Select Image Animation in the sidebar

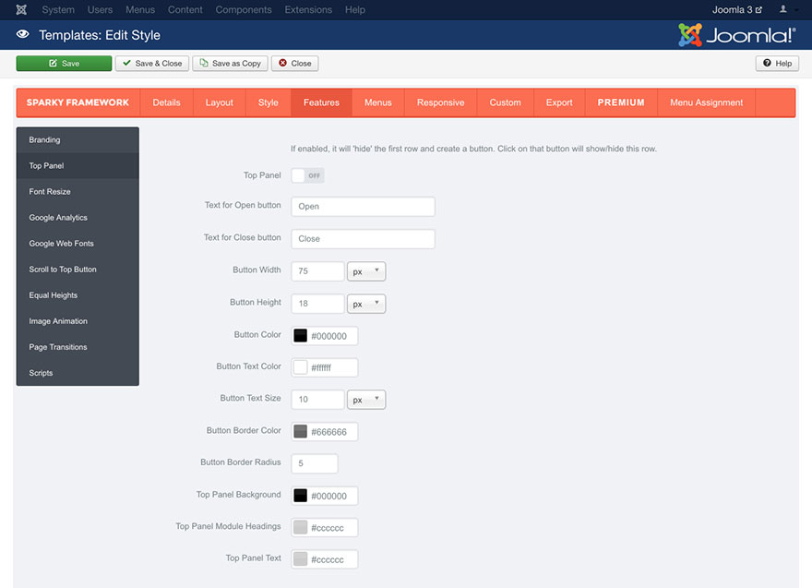[78, 321]
